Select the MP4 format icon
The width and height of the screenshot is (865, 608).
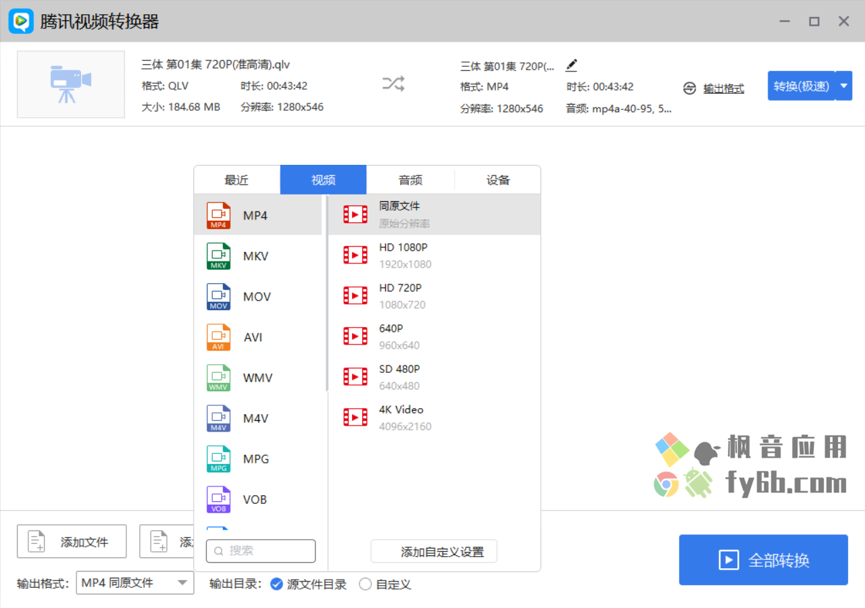pos(218,216)
